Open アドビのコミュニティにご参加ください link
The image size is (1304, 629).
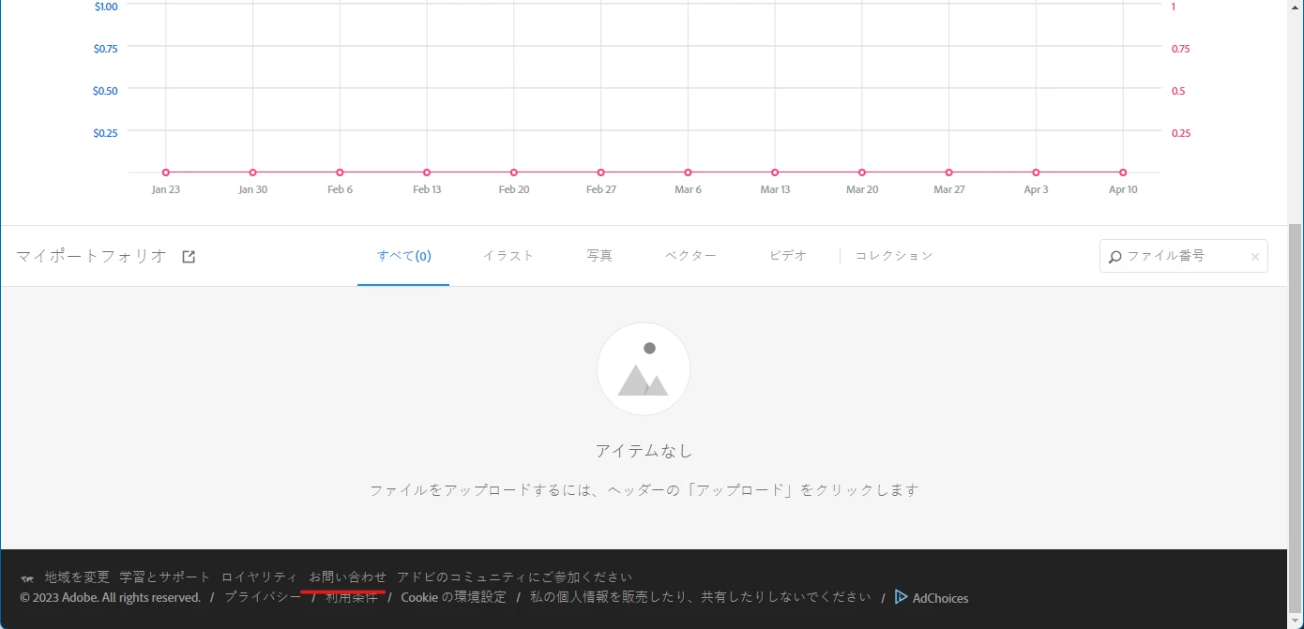coord(514,577)
